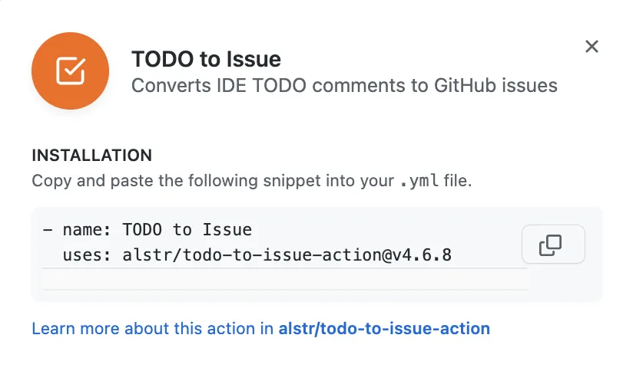This screenshot has height=371, width=633.
Task: Click the orange TODO to Issue logo
Action: [70, 71]
